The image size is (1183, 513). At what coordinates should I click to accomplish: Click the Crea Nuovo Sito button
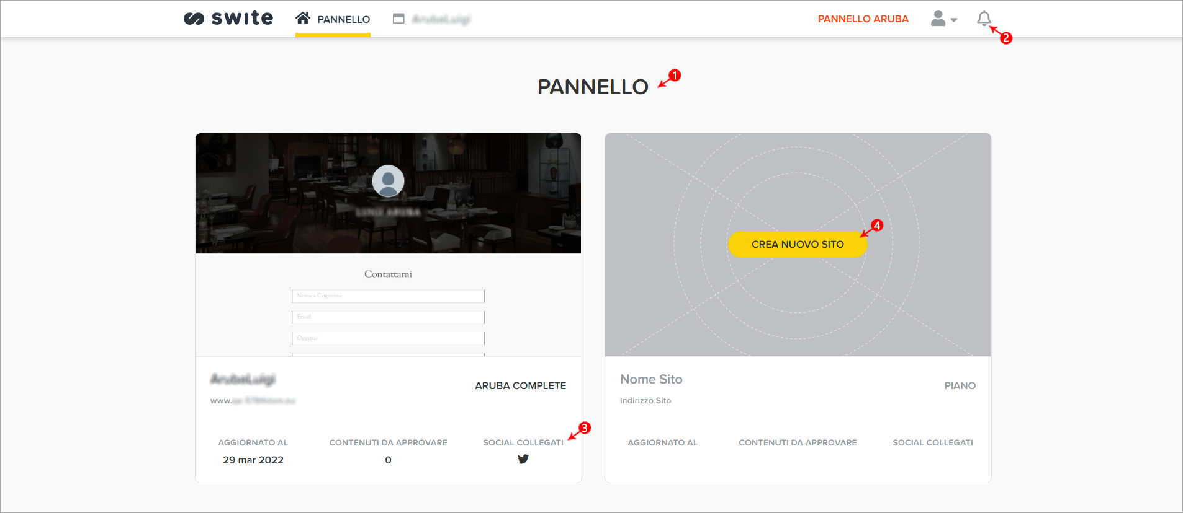pyautogui.click(x=798, y=244)
